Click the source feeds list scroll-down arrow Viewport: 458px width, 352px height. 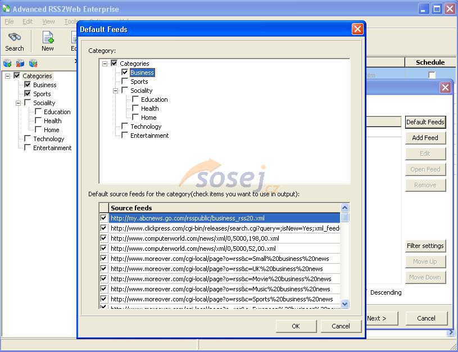(344, 304)
